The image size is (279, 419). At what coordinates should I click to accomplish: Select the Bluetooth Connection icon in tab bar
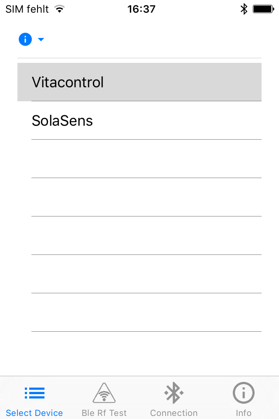pyautogui.click(x=174, y=393)
